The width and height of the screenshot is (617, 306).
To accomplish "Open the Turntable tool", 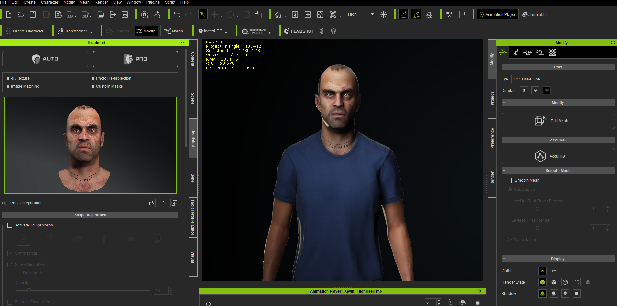I will [x=534, y=15].
